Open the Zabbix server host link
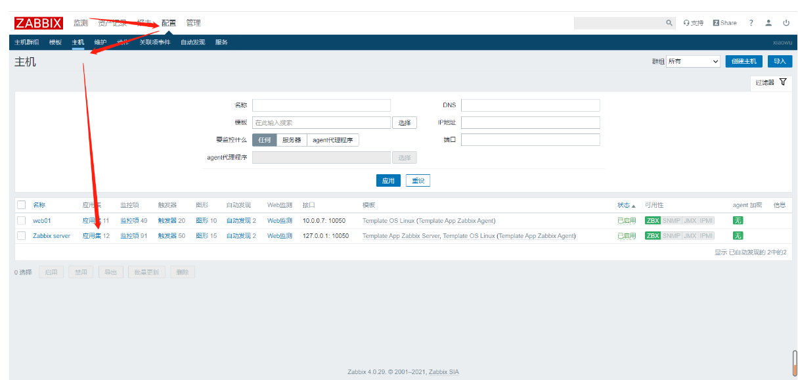Screen dimensions: 798x380 click(x=51, y=235)
